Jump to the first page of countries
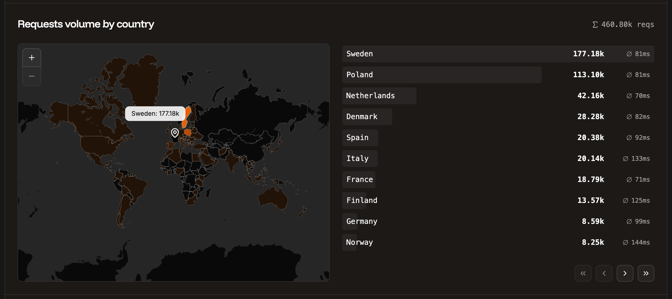The height and width of the screenshot is (299, 672). pos(583,273)
